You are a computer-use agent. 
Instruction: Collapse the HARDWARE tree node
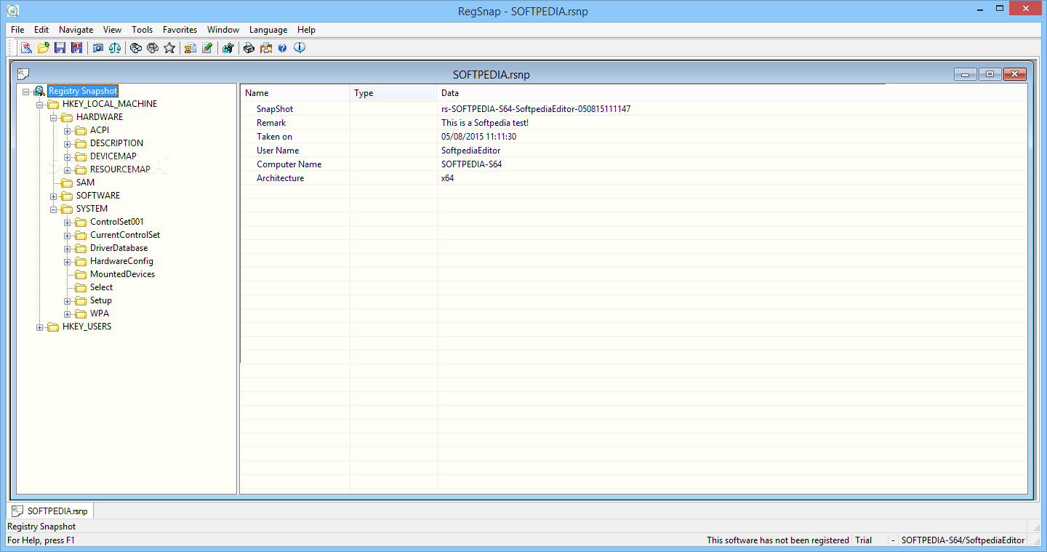(x=54, y=118)
